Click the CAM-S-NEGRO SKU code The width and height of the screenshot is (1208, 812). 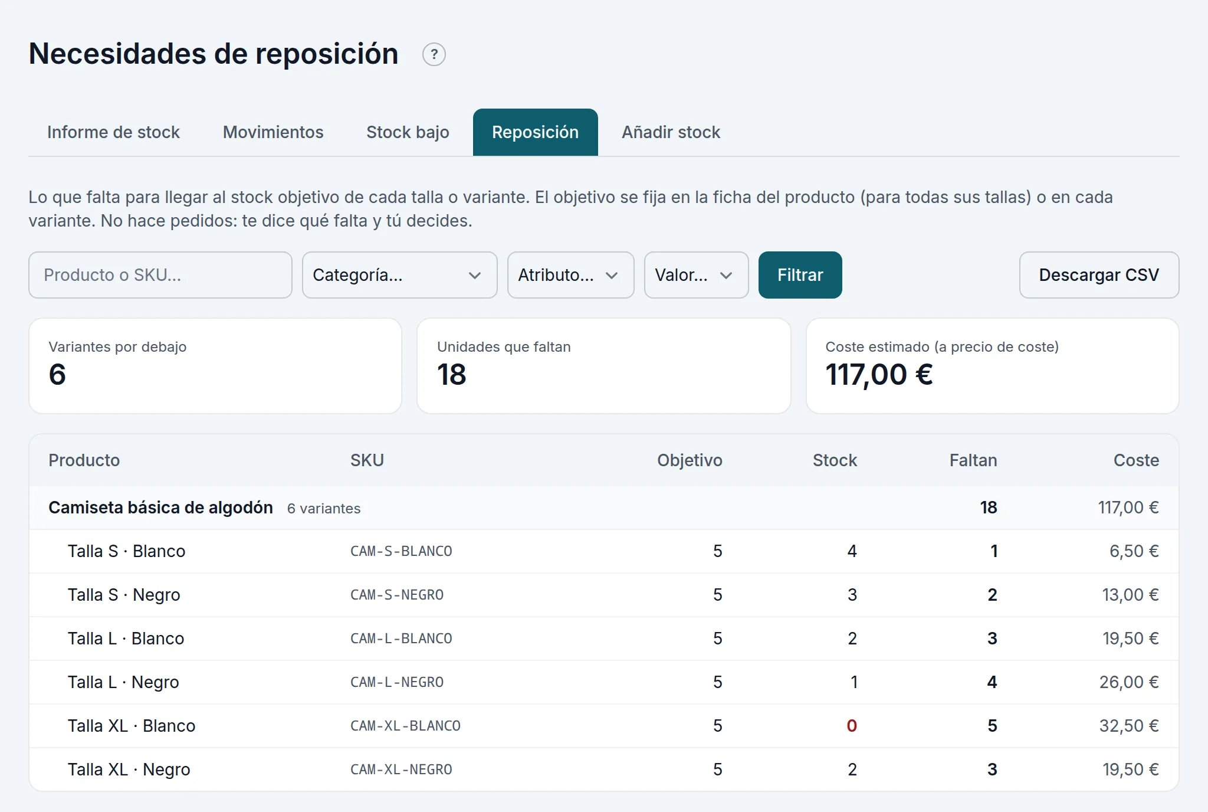point(397,595)
